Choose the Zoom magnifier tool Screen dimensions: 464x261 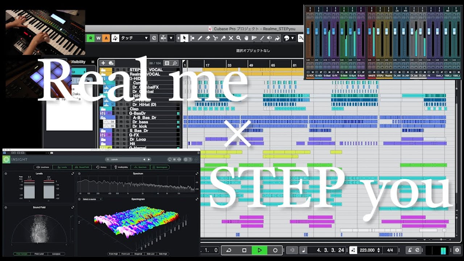239,38
